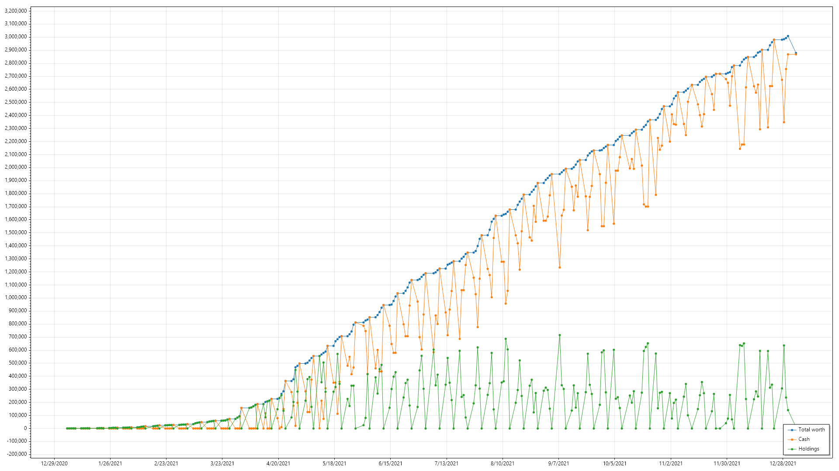
Task: Click the last blue Total worth data point
Action: tap(796, 53)
